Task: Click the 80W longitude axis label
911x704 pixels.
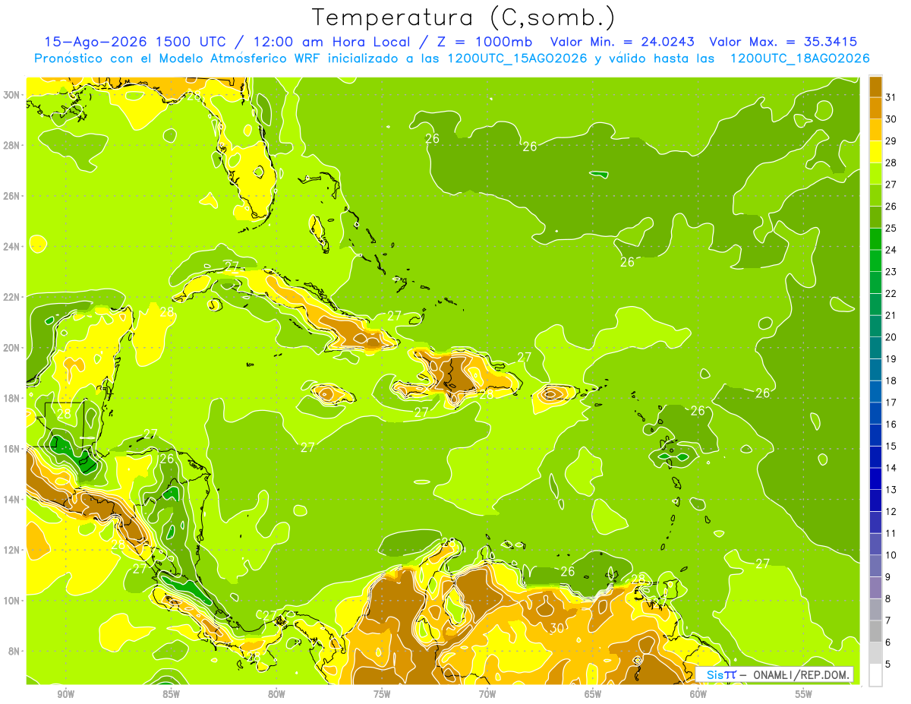Action: click(x=276, y=695)
